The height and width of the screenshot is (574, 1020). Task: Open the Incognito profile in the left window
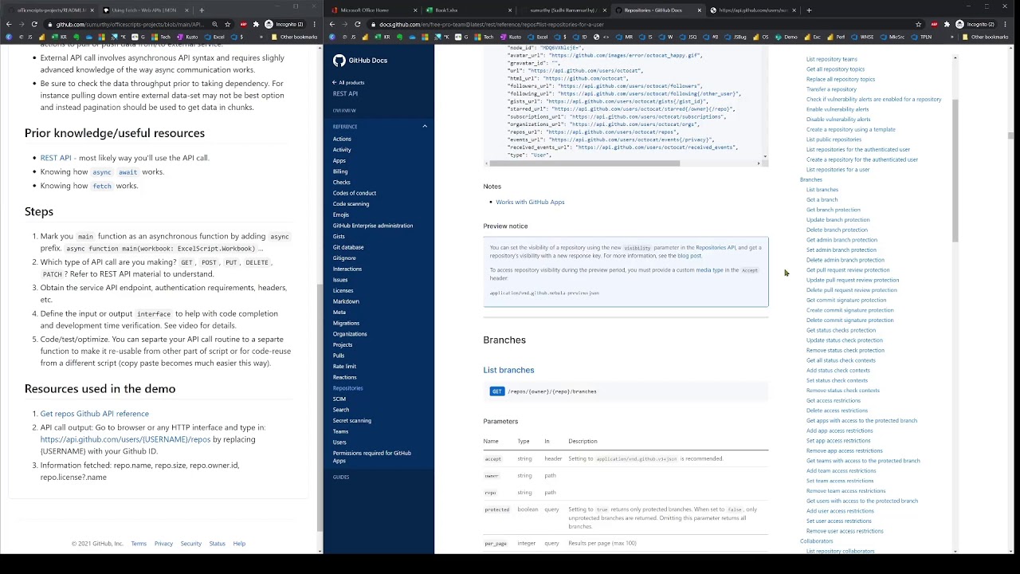(285, 24)
